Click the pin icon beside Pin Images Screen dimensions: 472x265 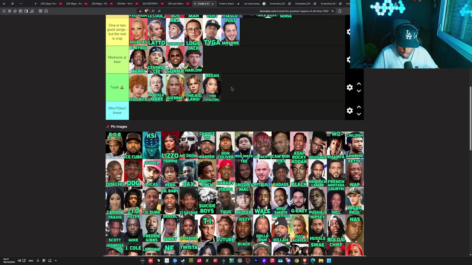click(x=108, y=127)
